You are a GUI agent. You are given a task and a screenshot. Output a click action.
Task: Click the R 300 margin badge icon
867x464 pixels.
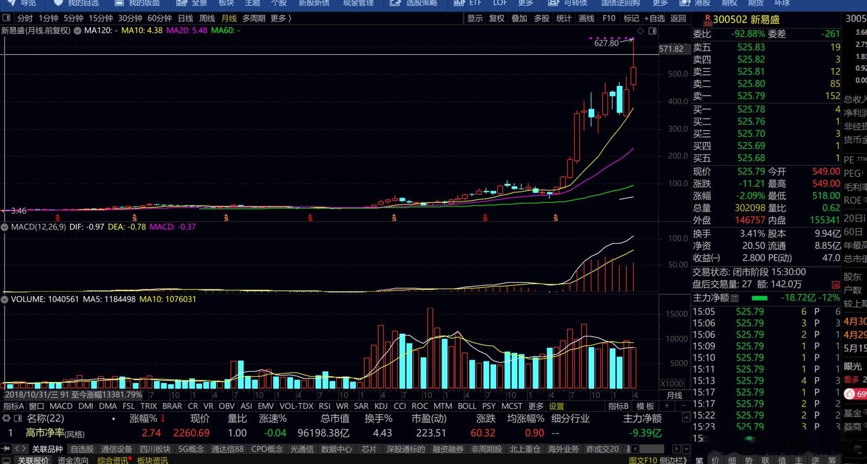[708, 20]
